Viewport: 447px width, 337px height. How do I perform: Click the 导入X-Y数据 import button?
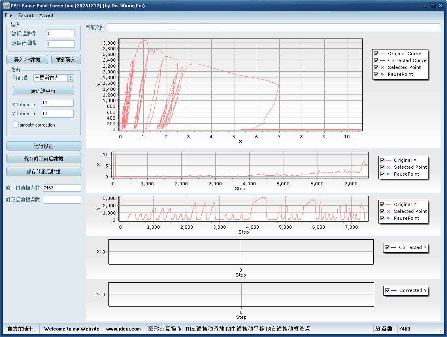27,60
